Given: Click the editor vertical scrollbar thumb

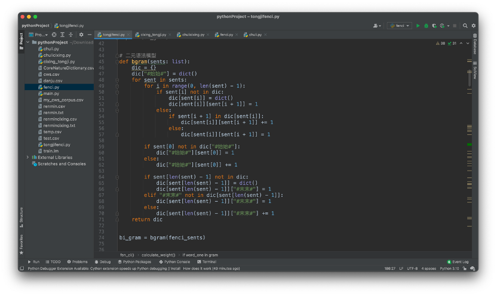Looking at the screenshot, I should tap(470, 78).
